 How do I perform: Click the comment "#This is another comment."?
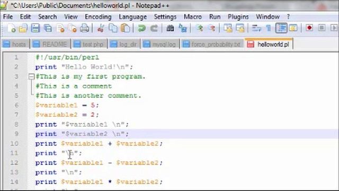click(88, 95)
